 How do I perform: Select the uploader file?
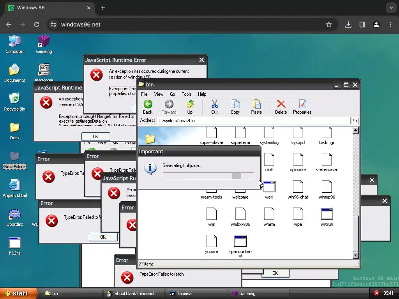pyautogui.click(x=298, y=163)
